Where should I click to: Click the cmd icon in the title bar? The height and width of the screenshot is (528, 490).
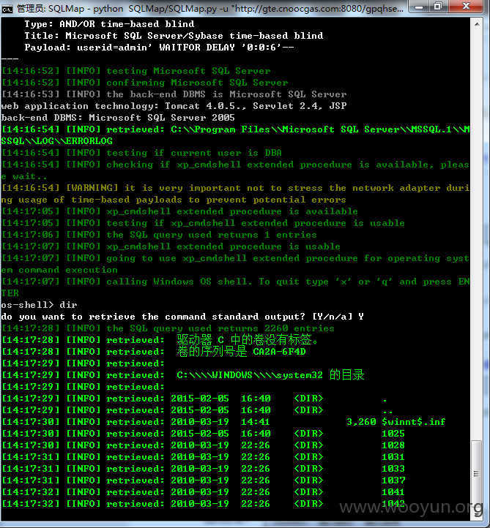[7, 8]
